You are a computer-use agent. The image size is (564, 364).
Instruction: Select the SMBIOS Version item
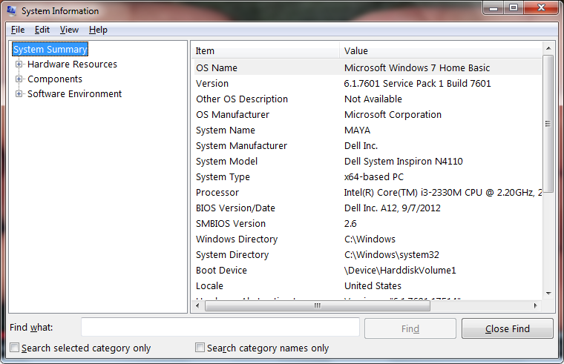231,223
